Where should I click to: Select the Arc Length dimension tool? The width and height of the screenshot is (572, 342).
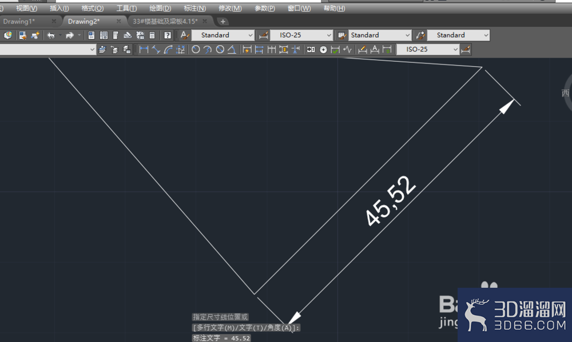click(168, 50)
